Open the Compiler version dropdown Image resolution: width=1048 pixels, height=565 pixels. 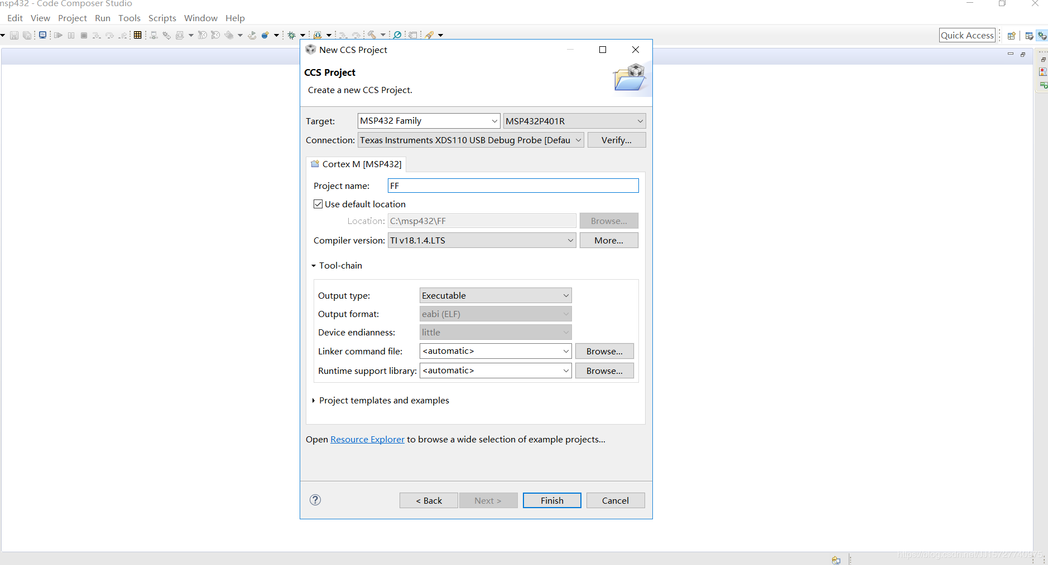click(482, 240)
